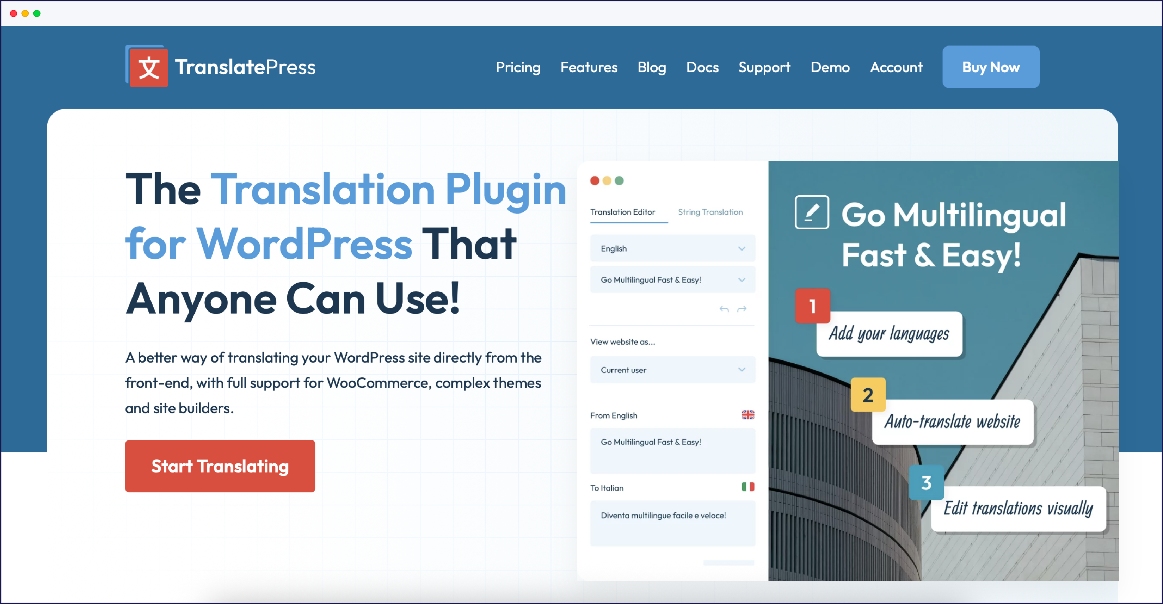Screen dimensions: 1163x604
Task: Open the Go Multilingual Fast & Easy string dropdown
Action: pos(672,280)
